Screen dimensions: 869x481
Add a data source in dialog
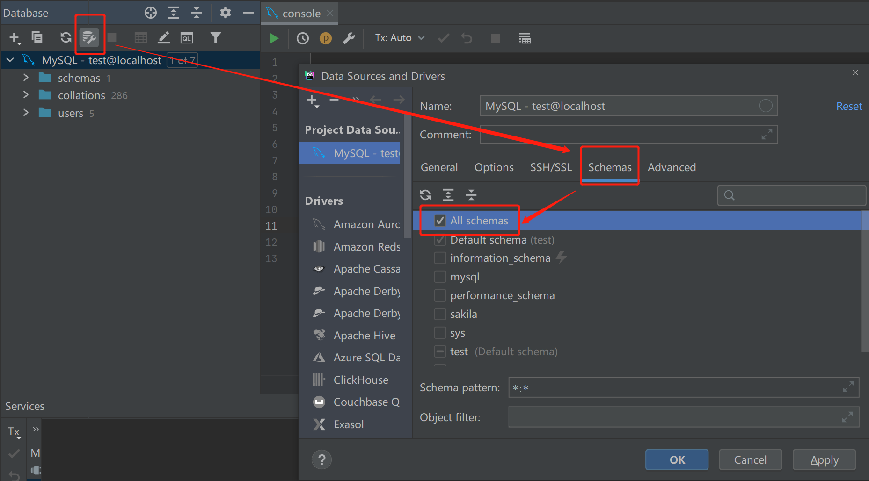(312, 100)
